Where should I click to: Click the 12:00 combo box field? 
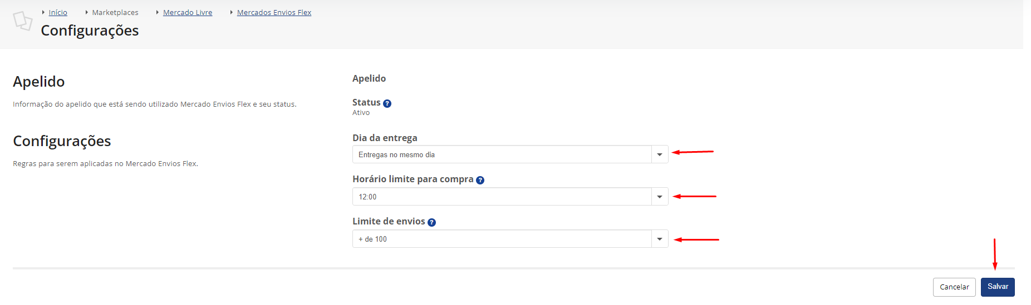(510, 197)
